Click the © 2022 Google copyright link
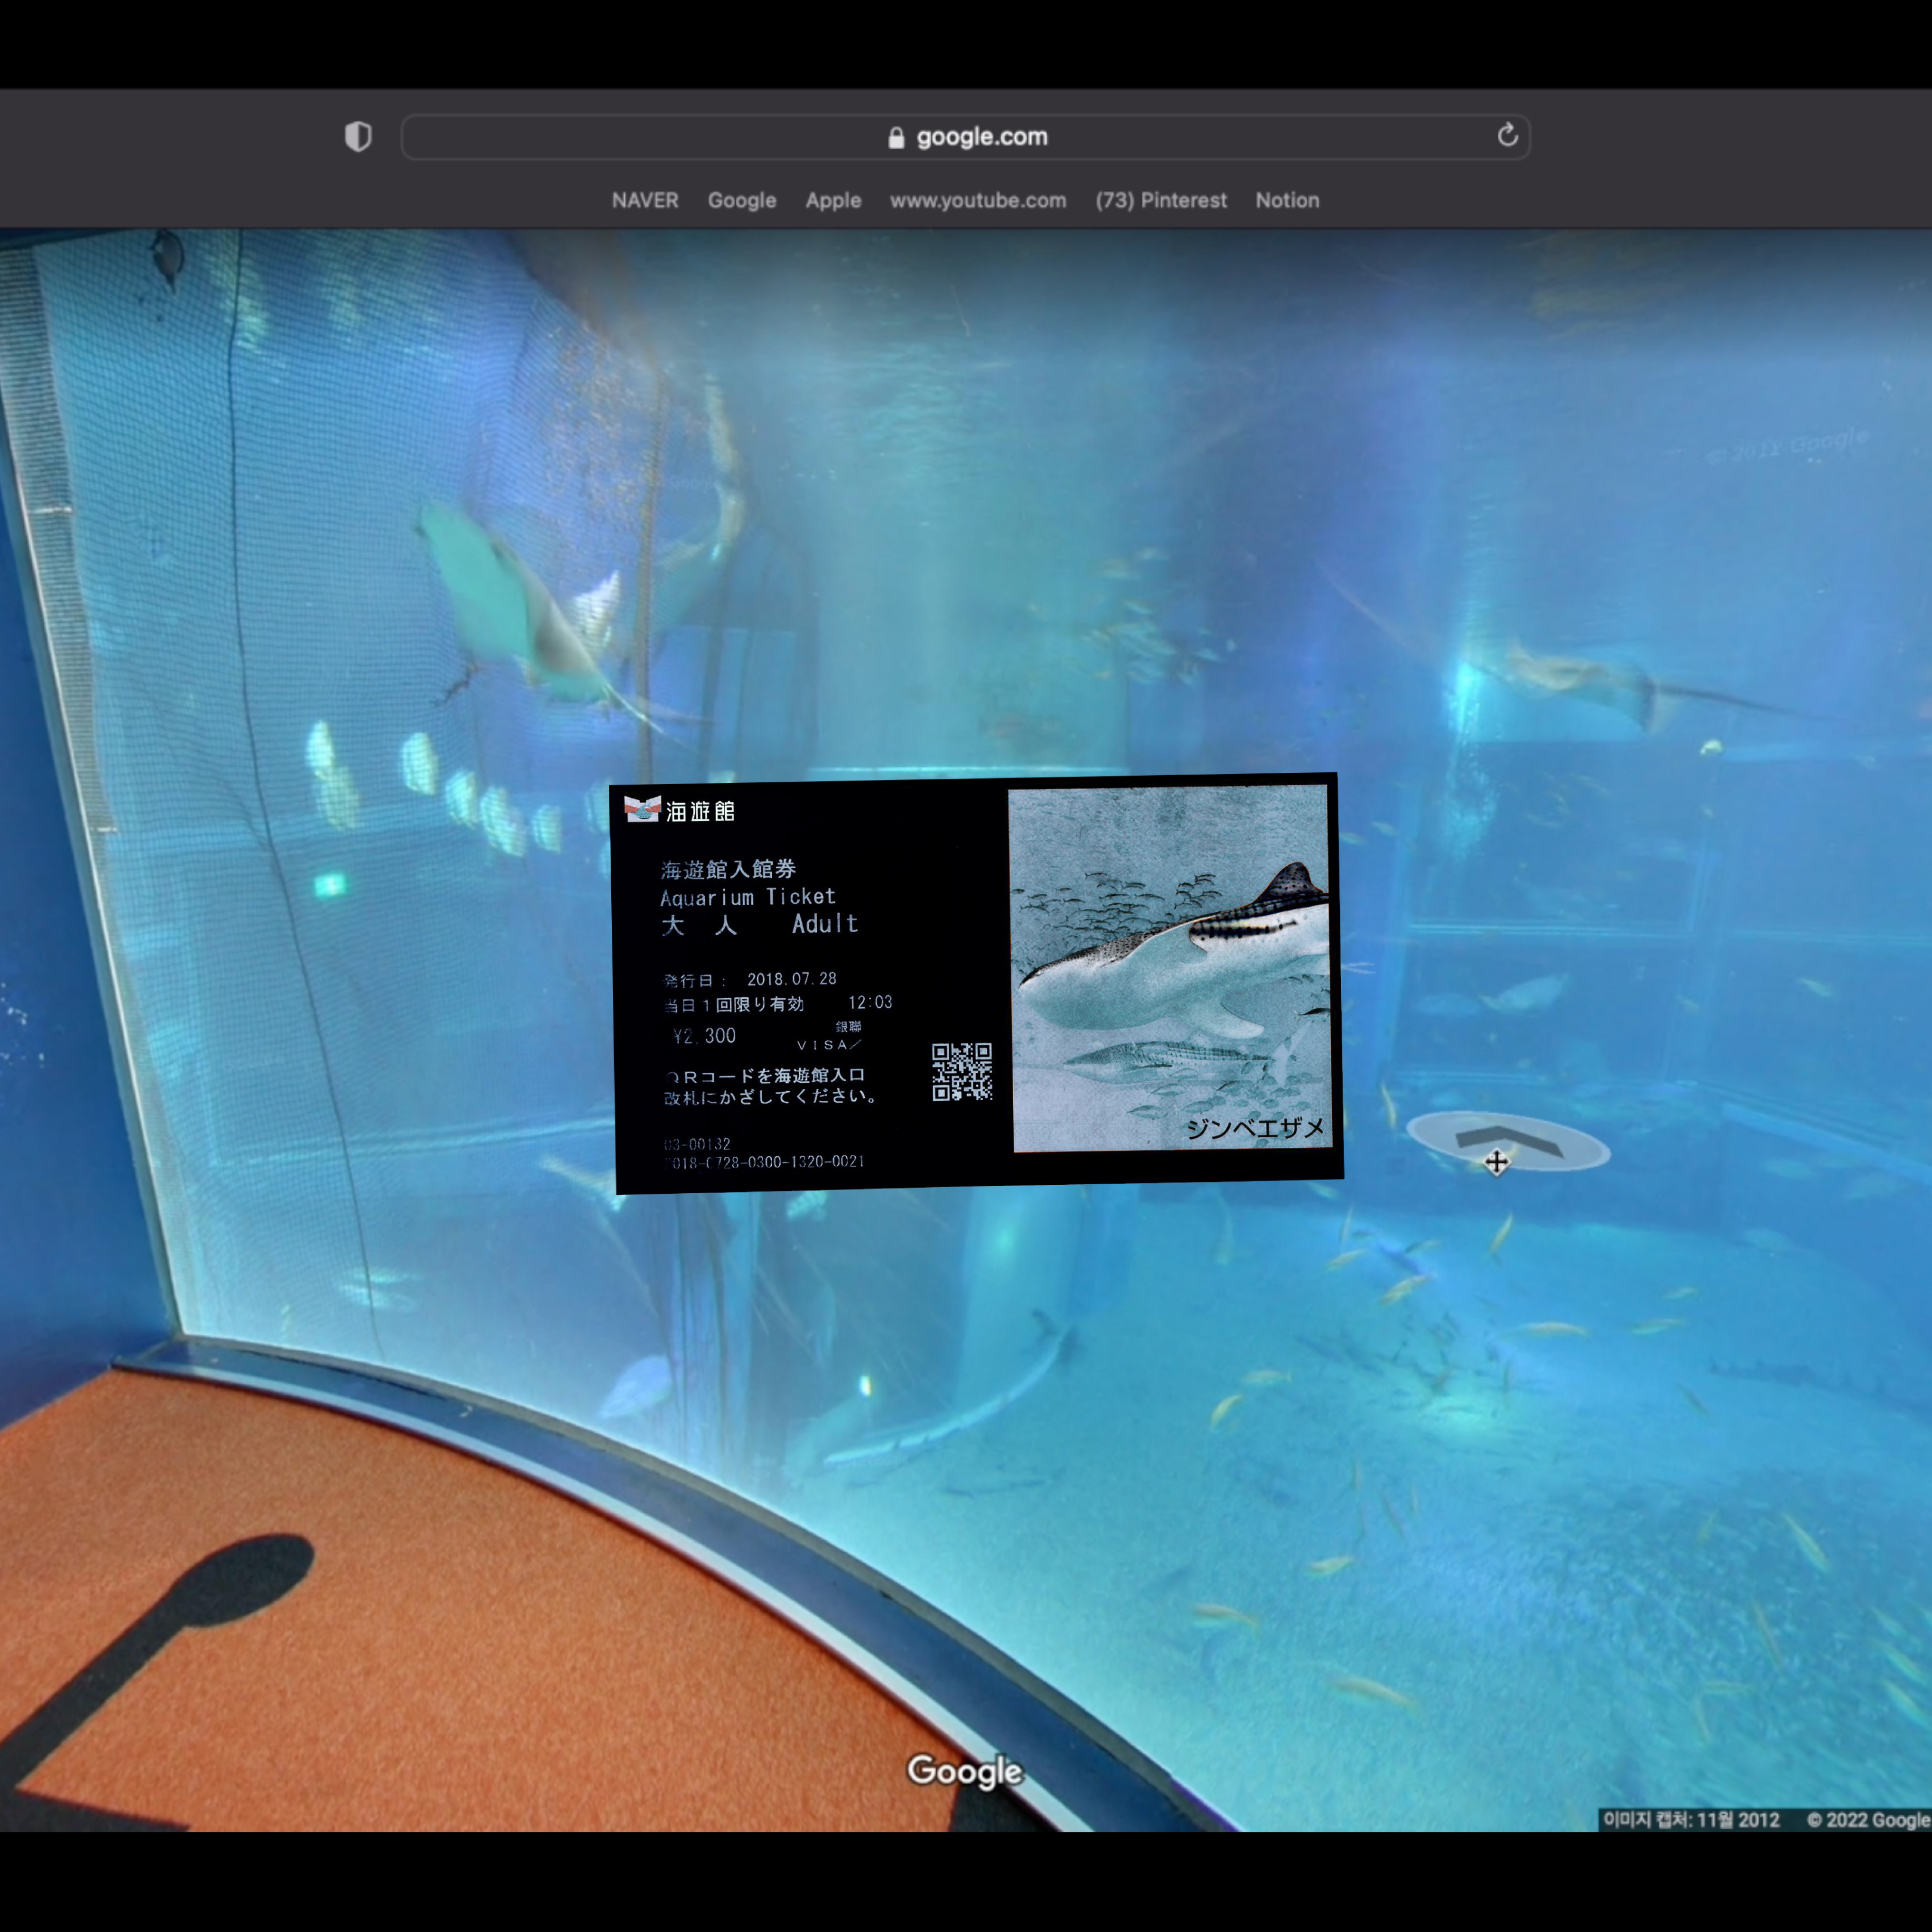 click(1868, 1819)
